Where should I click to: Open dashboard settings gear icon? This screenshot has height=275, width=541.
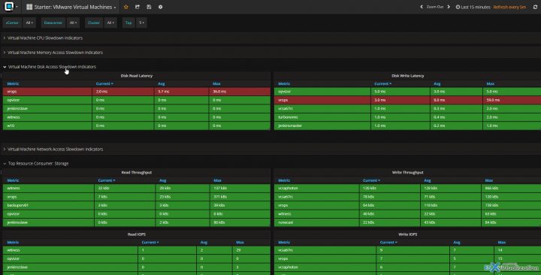point(161,7)
